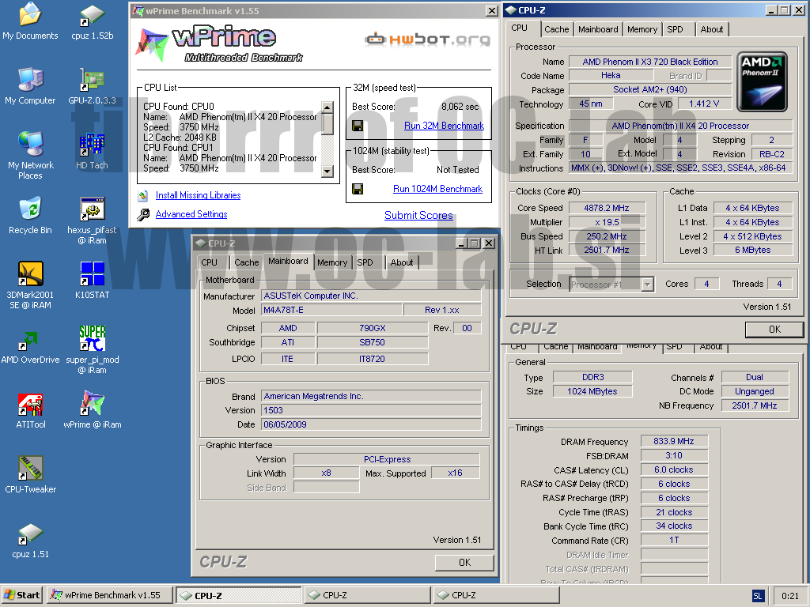Click the hwbot.org logo in wPrime
Image resolution: width=810 pixels, height=607 pixels.
pyautogui.click(x=428, y=40)
